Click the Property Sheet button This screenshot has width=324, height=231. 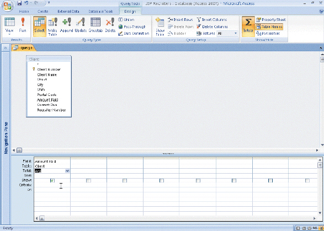(x=271, y=20)
